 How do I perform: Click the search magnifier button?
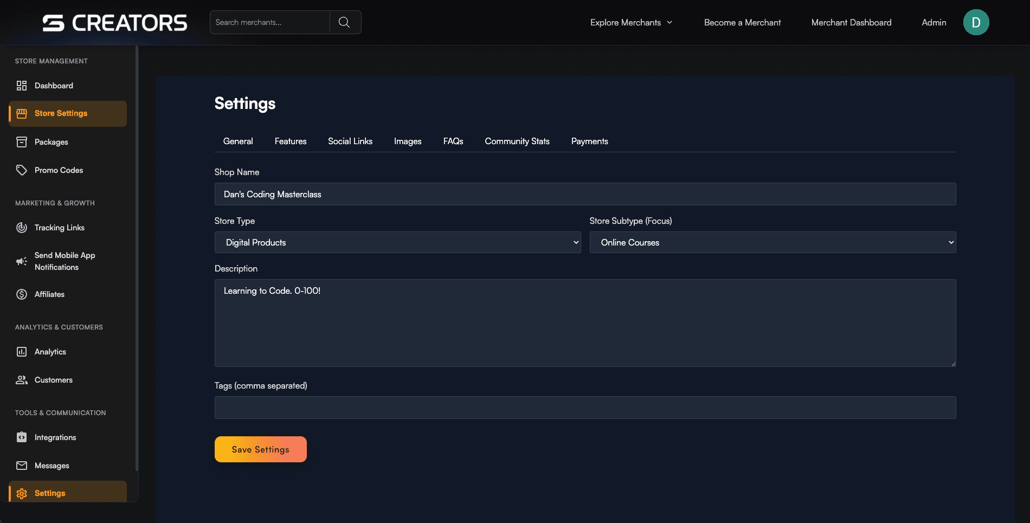(345, 22)
